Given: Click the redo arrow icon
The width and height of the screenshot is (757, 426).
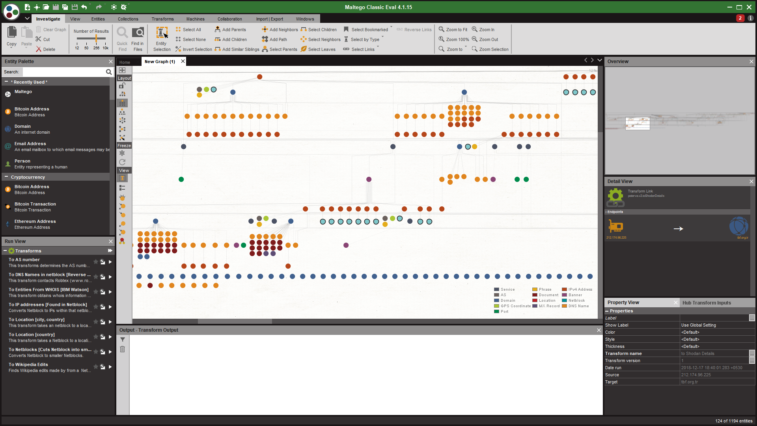Looking at the screenshot, I should point(99,7).
